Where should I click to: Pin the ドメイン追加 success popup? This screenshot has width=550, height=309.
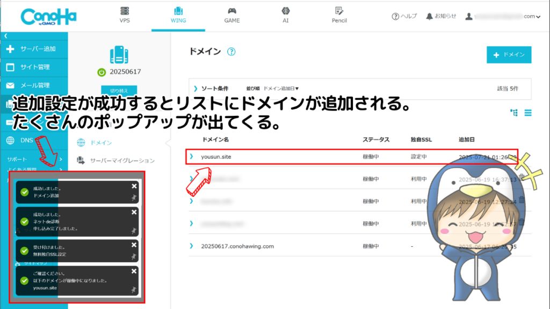pos(134,198)
